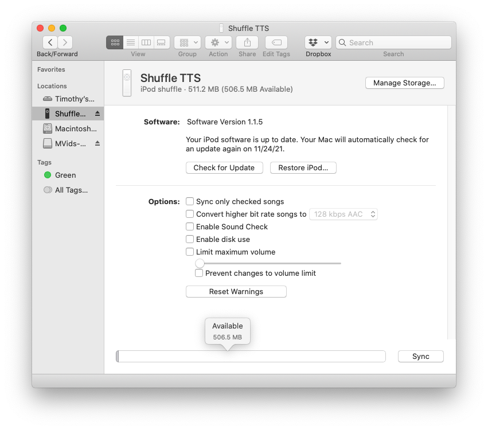
Task: Click Reset Warnings button
Action: (236, 292)
